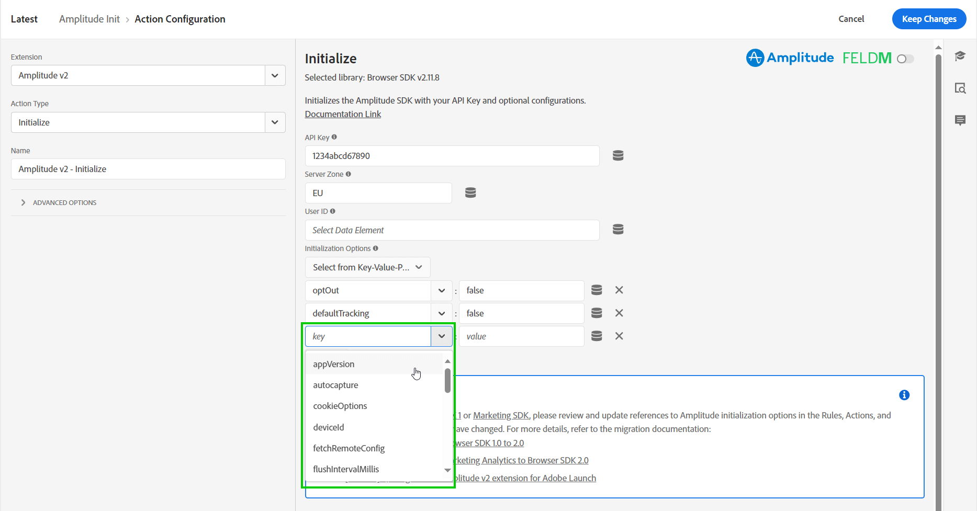Click the dropdown list scrollbar thumb
The width and height of the screenshot is (977, 511).
[x=447, y=381]
